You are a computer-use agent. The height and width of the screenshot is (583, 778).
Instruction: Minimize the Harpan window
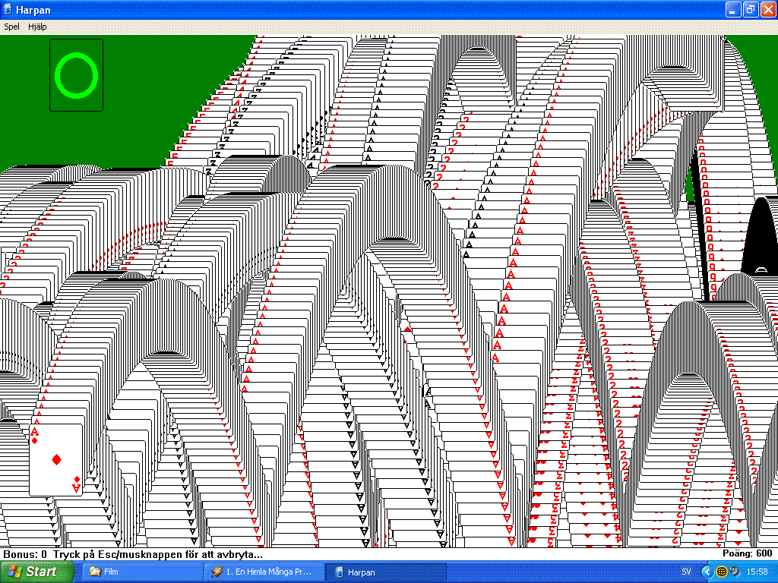733,9
